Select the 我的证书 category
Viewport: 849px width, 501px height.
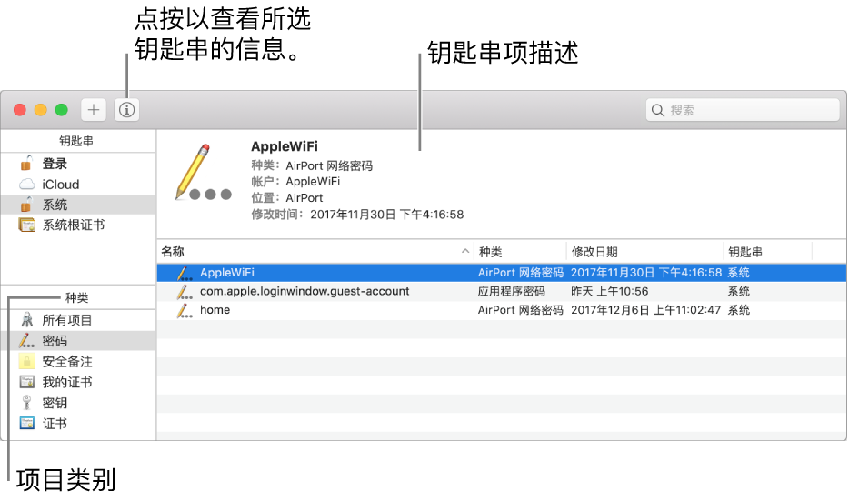[78, 382]
